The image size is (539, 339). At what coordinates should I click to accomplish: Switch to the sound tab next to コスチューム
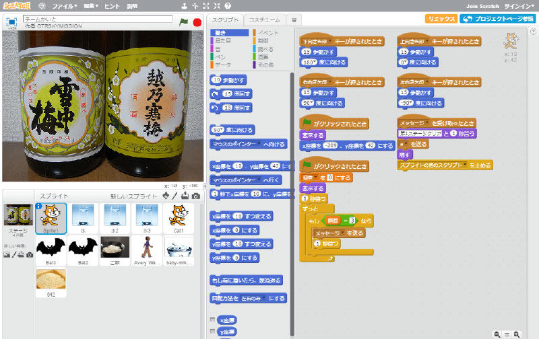pos(294,20)
